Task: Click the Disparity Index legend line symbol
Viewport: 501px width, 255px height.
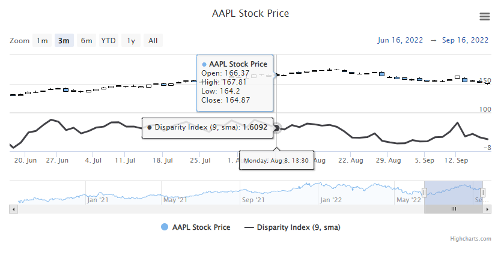Action: pyautogui.click(x=249, y=227)
